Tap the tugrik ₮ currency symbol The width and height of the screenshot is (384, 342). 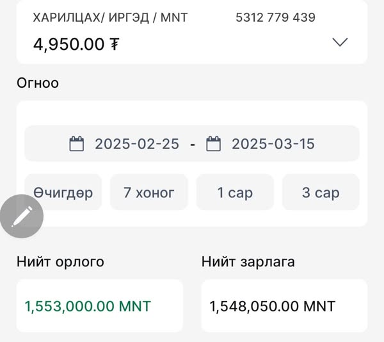pyautogui.click(x=115, y=44)
